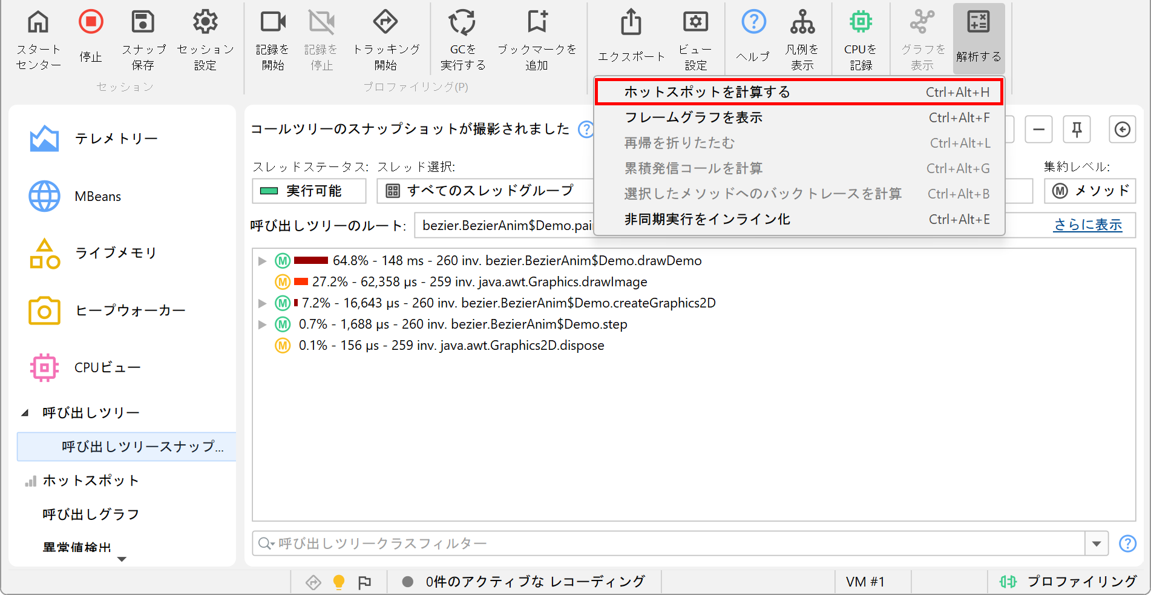1151x595 pixels.
Task: Save a snapshot with スナップ保存
Action: (143, 23)
